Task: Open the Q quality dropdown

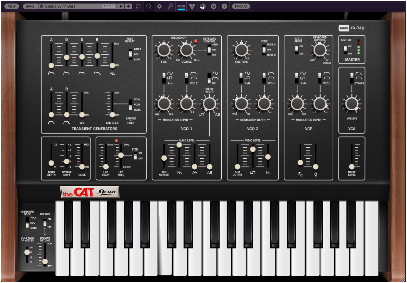Action: 214,7
